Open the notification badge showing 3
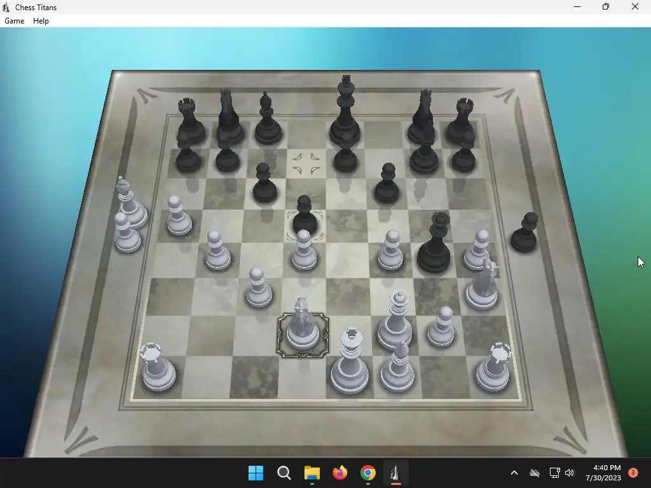Viewport: 651px width, 488px height. [x=633, y=473]
